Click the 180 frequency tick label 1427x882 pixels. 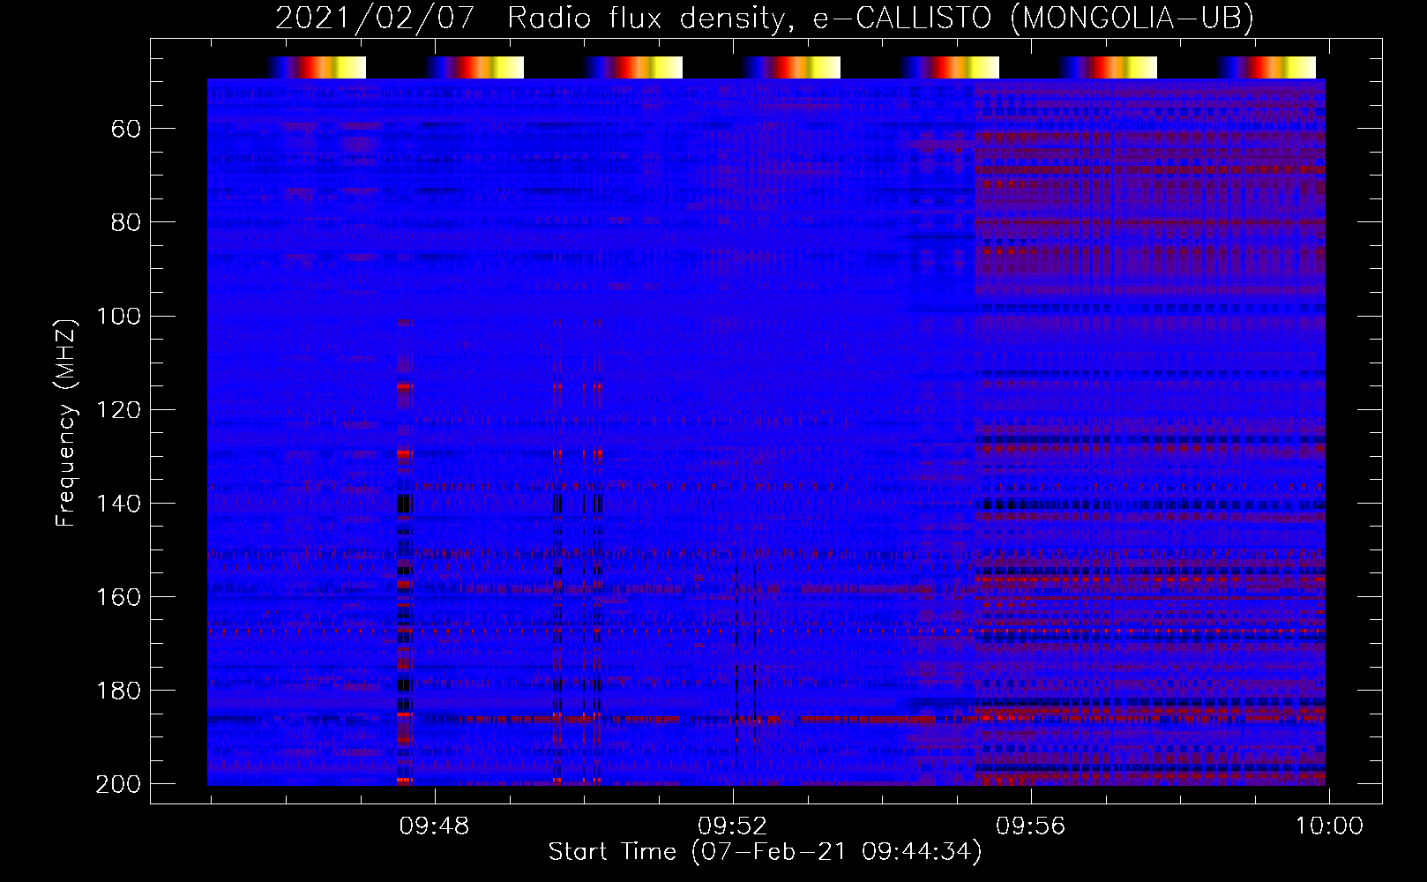[x=119, y=691]
